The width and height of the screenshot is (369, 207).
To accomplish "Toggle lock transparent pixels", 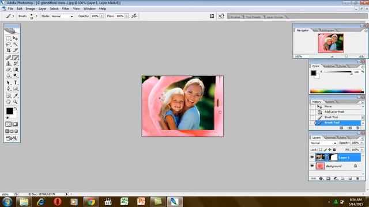I will (321, 149).
